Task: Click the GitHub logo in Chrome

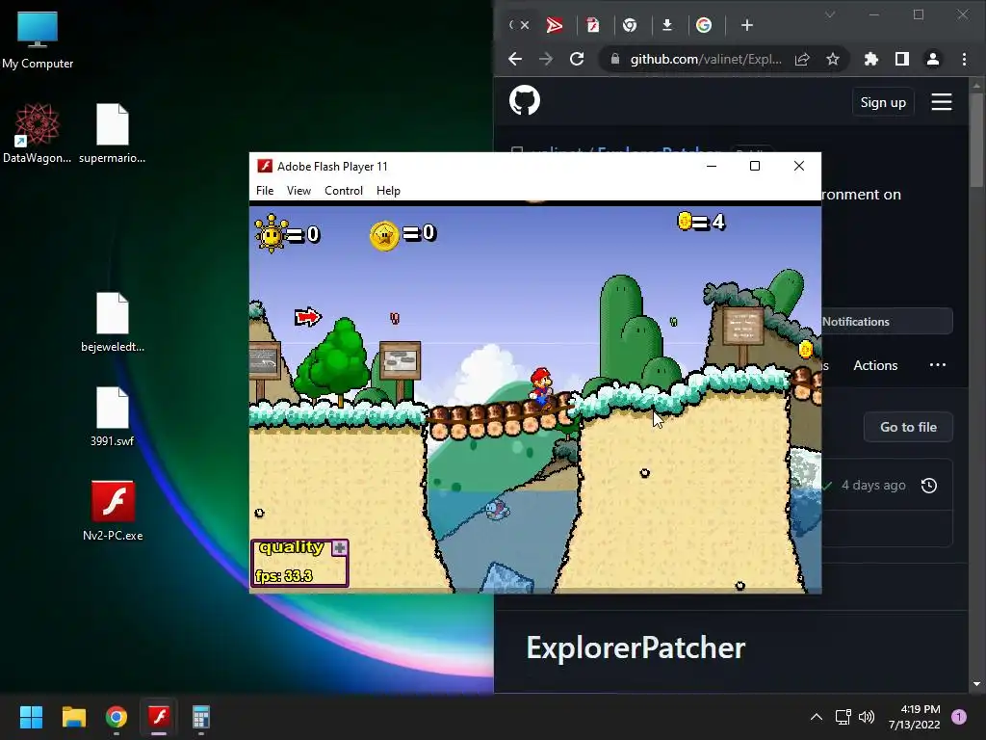Action: [x=525, y=100]
